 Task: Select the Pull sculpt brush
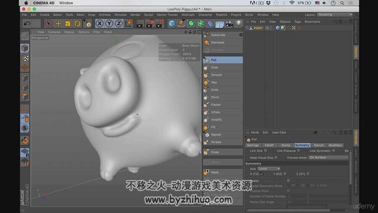[223, 60]
